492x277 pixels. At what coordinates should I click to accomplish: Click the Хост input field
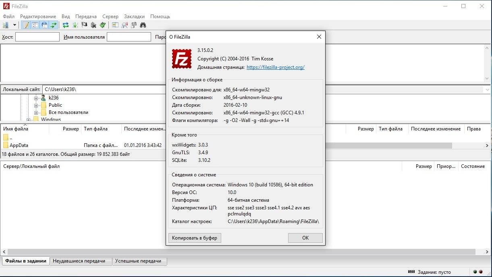(x=37, y=37)
